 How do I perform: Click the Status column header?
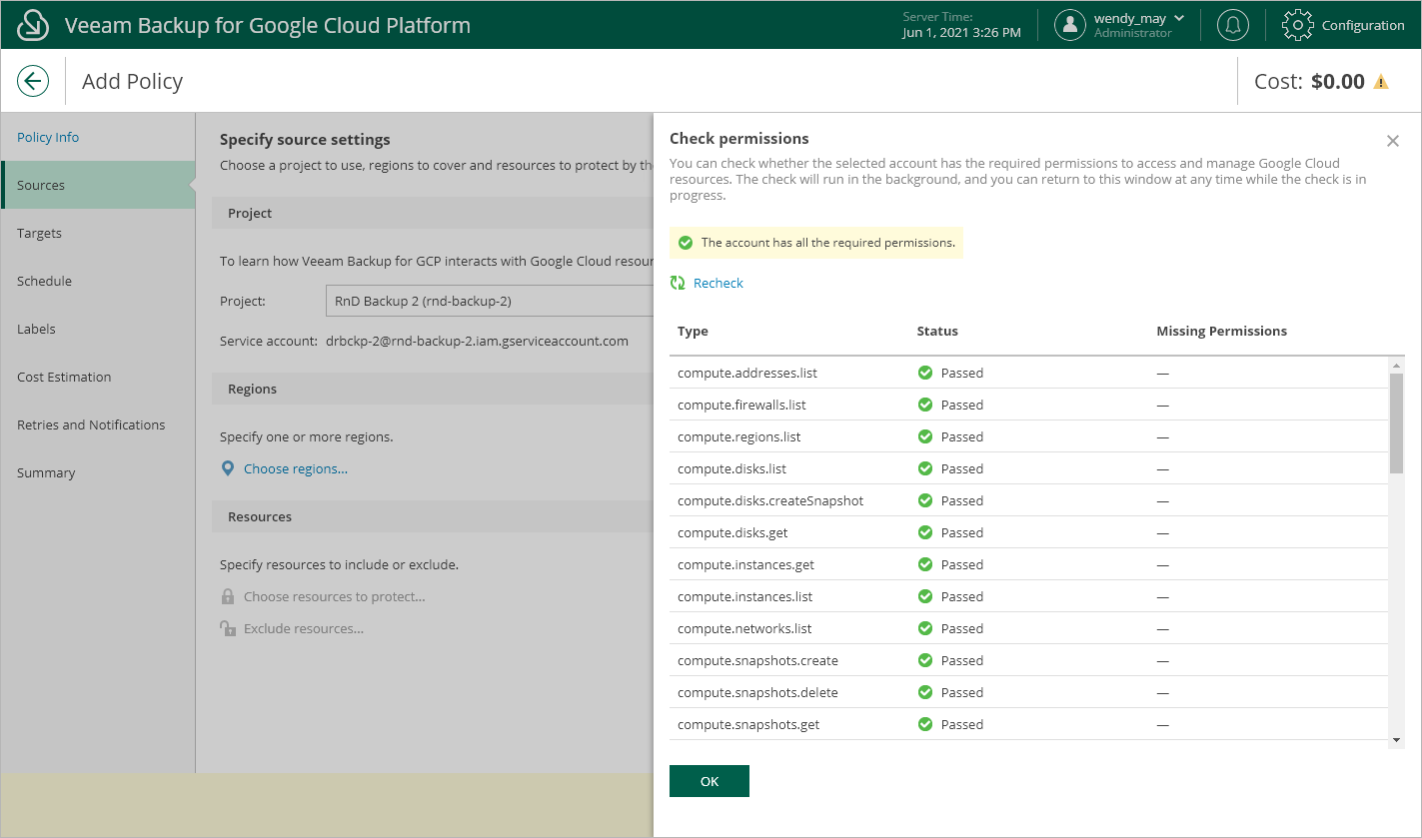[x=937, y=331]
